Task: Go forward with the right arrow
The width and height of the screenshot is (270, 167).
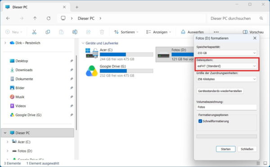Action: pos(22,18)
